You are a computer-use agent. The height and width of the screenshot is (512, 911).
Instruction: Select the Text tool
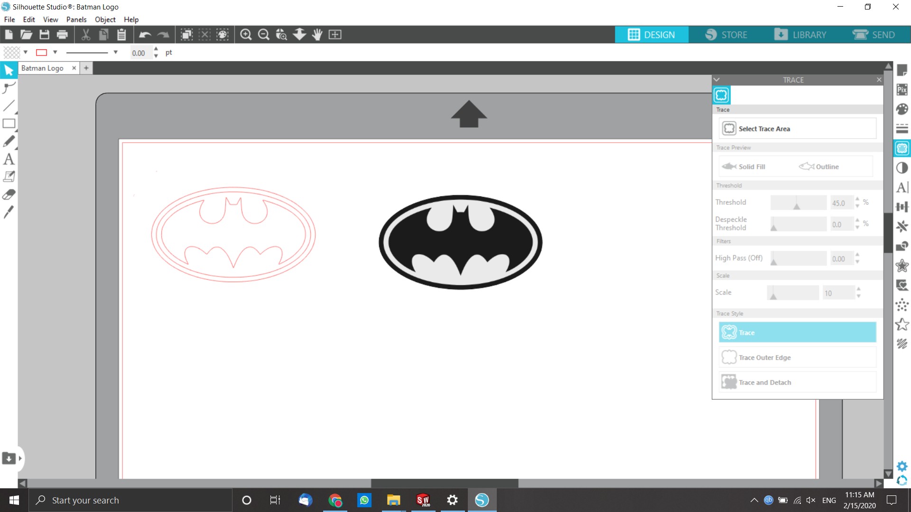point(9,159)
